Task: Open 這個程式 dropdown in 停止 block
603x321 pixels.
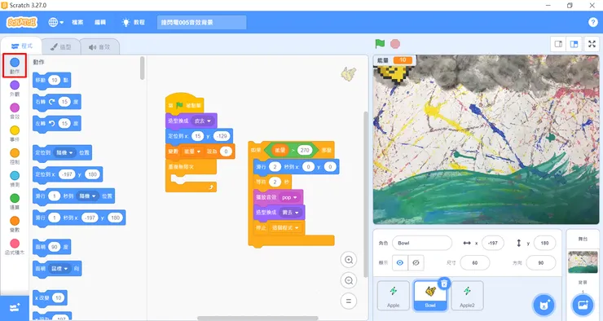Action: (x=285, y=228)
